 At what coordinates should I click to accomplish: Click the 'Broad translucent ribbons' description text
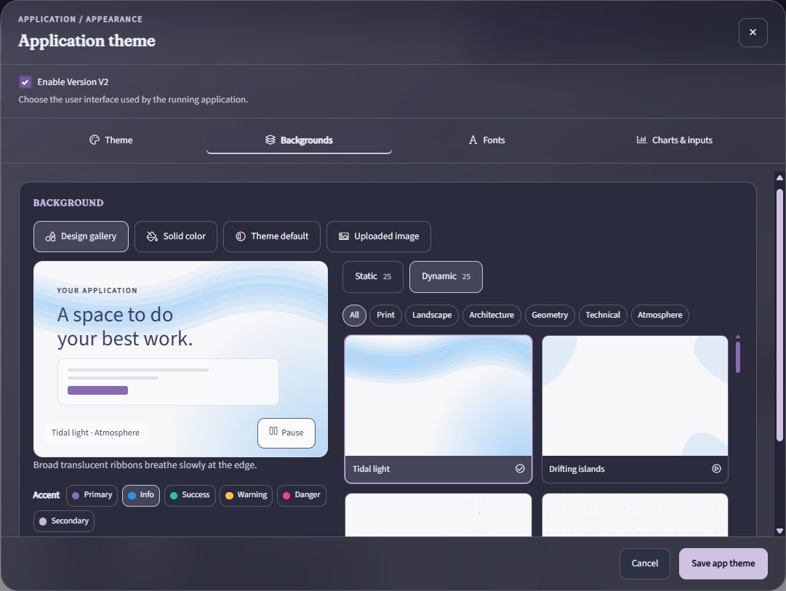pyautogui.click(x=145, y=465)
